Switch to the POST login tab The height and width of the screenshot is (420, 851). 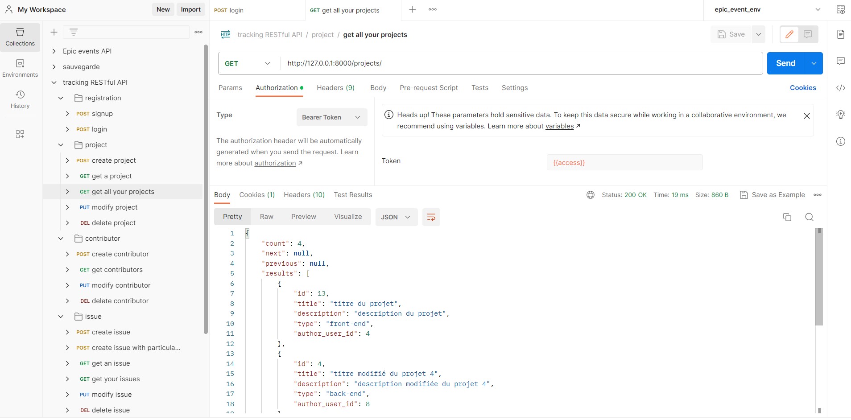[257, 10]
